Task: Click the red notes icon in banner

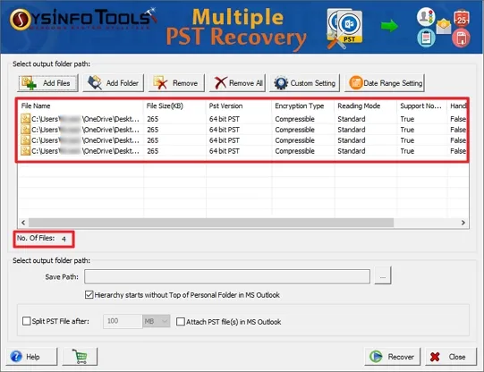Action: pos(461,38)
